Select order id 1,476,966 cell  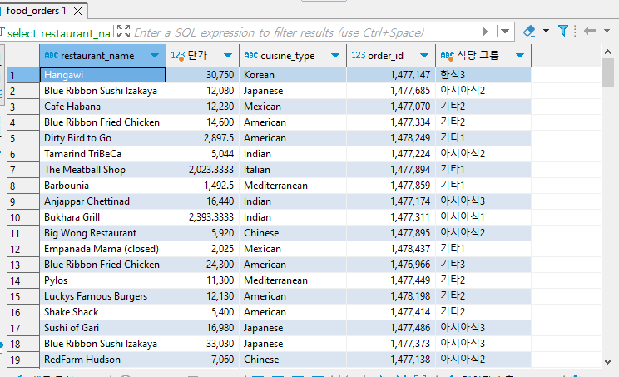click(x=391, y=265)
